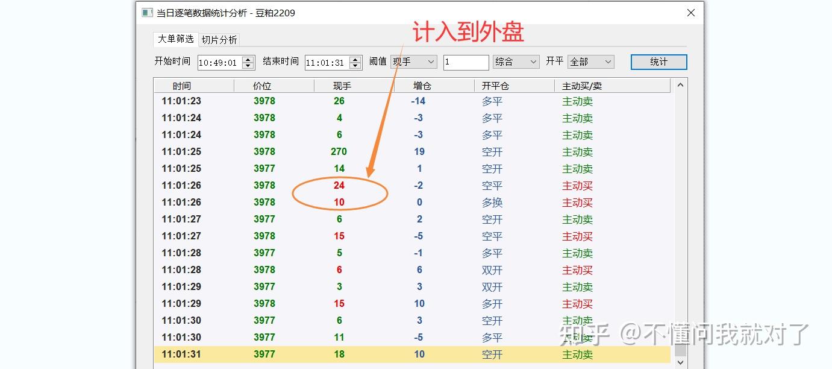The image size is (832, 369).
Task: Click the 多换 cell
Action: [492, 202]
